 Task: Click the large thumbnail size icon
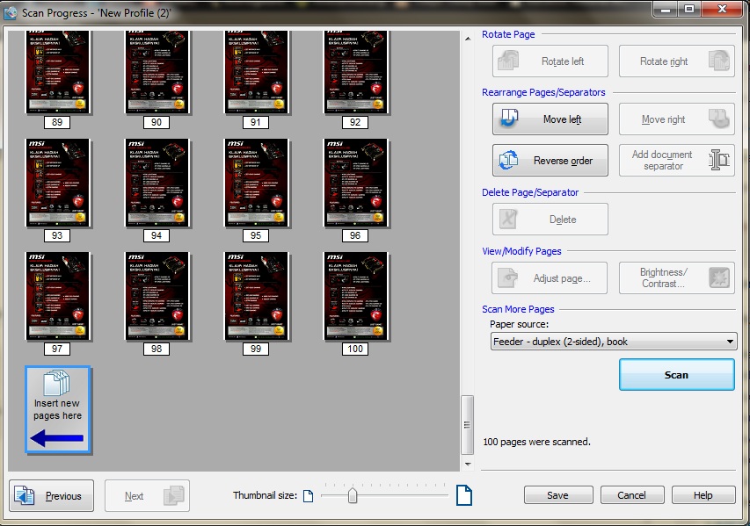463,496
